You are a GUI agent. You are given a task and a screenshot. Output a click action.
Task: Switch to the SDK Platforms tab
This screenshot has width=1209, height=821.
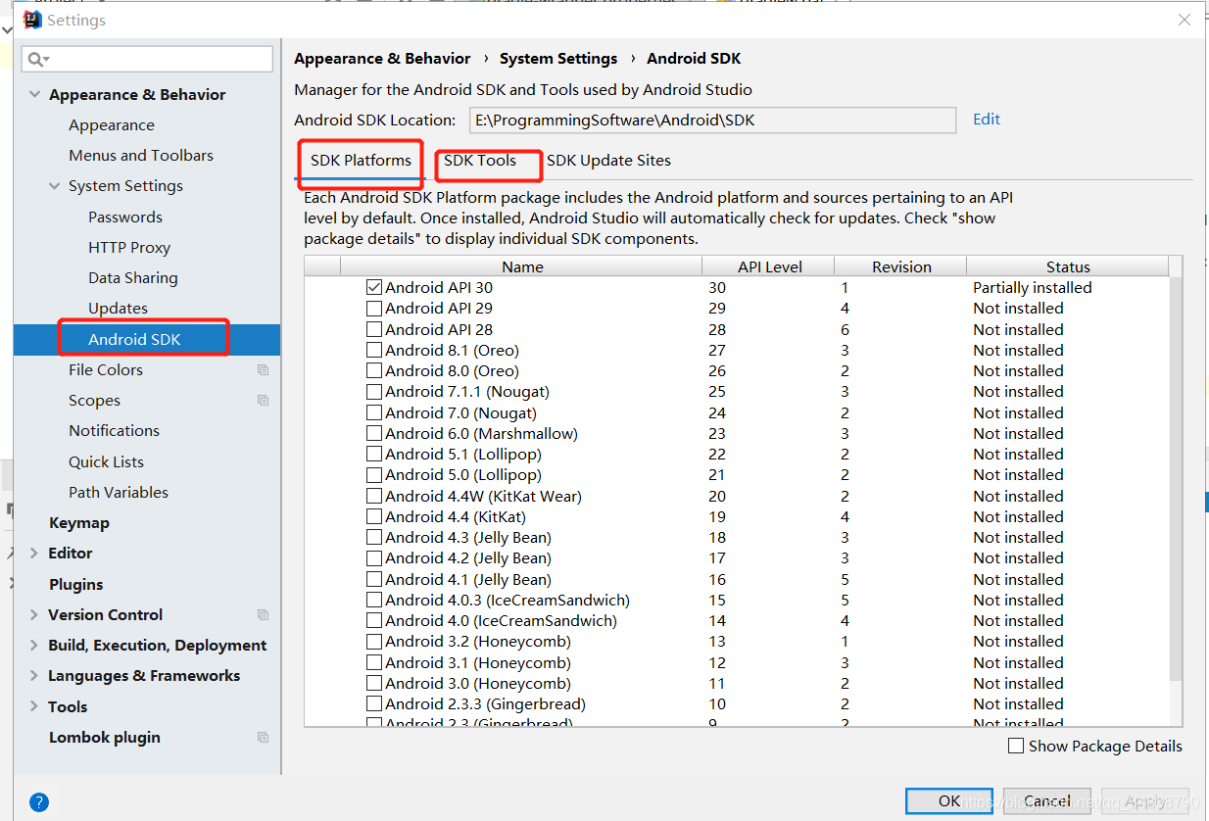coord(361,161)
